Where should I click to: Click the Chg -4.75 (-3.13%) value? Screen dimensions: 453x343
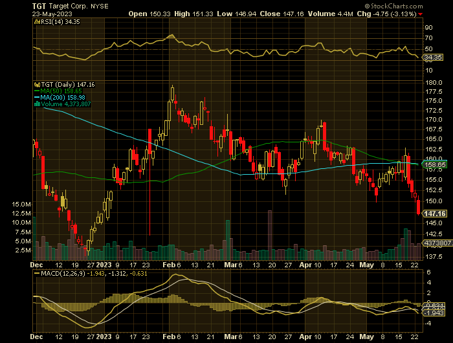pyautogui.click(x=386, y=14)
